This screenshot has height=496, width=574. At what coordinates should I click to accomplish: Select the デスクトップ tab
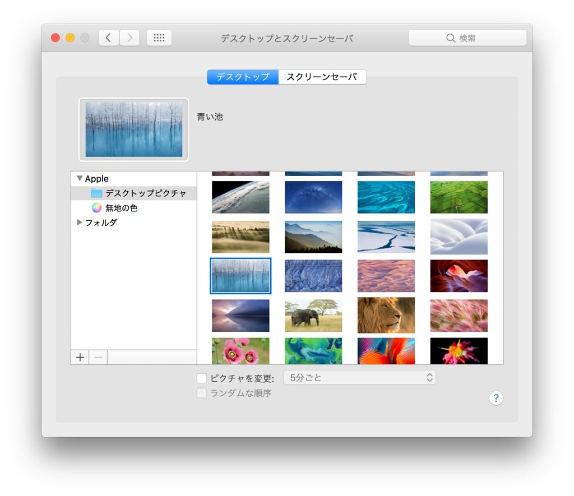243,77
